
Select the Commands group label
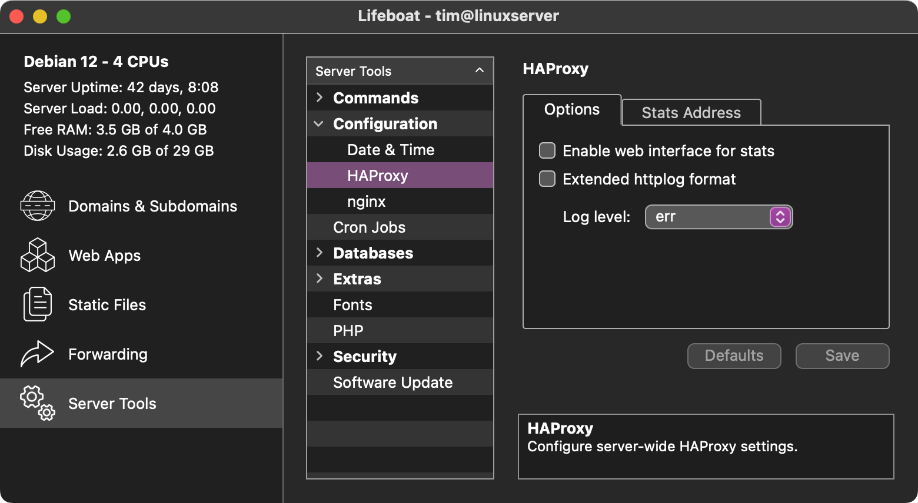point(375,98)
